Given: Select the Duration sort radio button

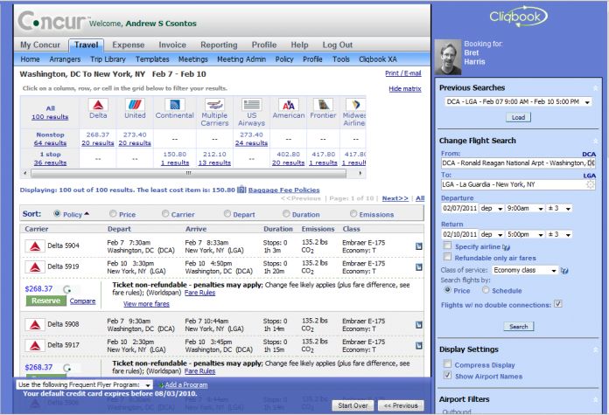Looking at the screenshot, I should click(x=286, y=214).
